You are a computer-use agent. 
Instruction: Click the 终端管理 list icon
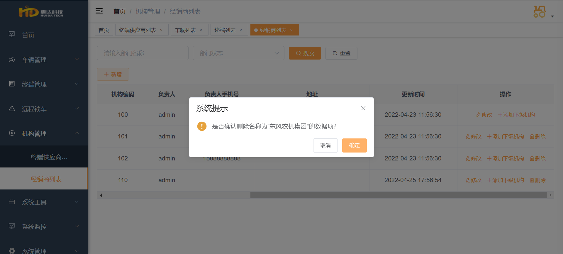[12, 84]
